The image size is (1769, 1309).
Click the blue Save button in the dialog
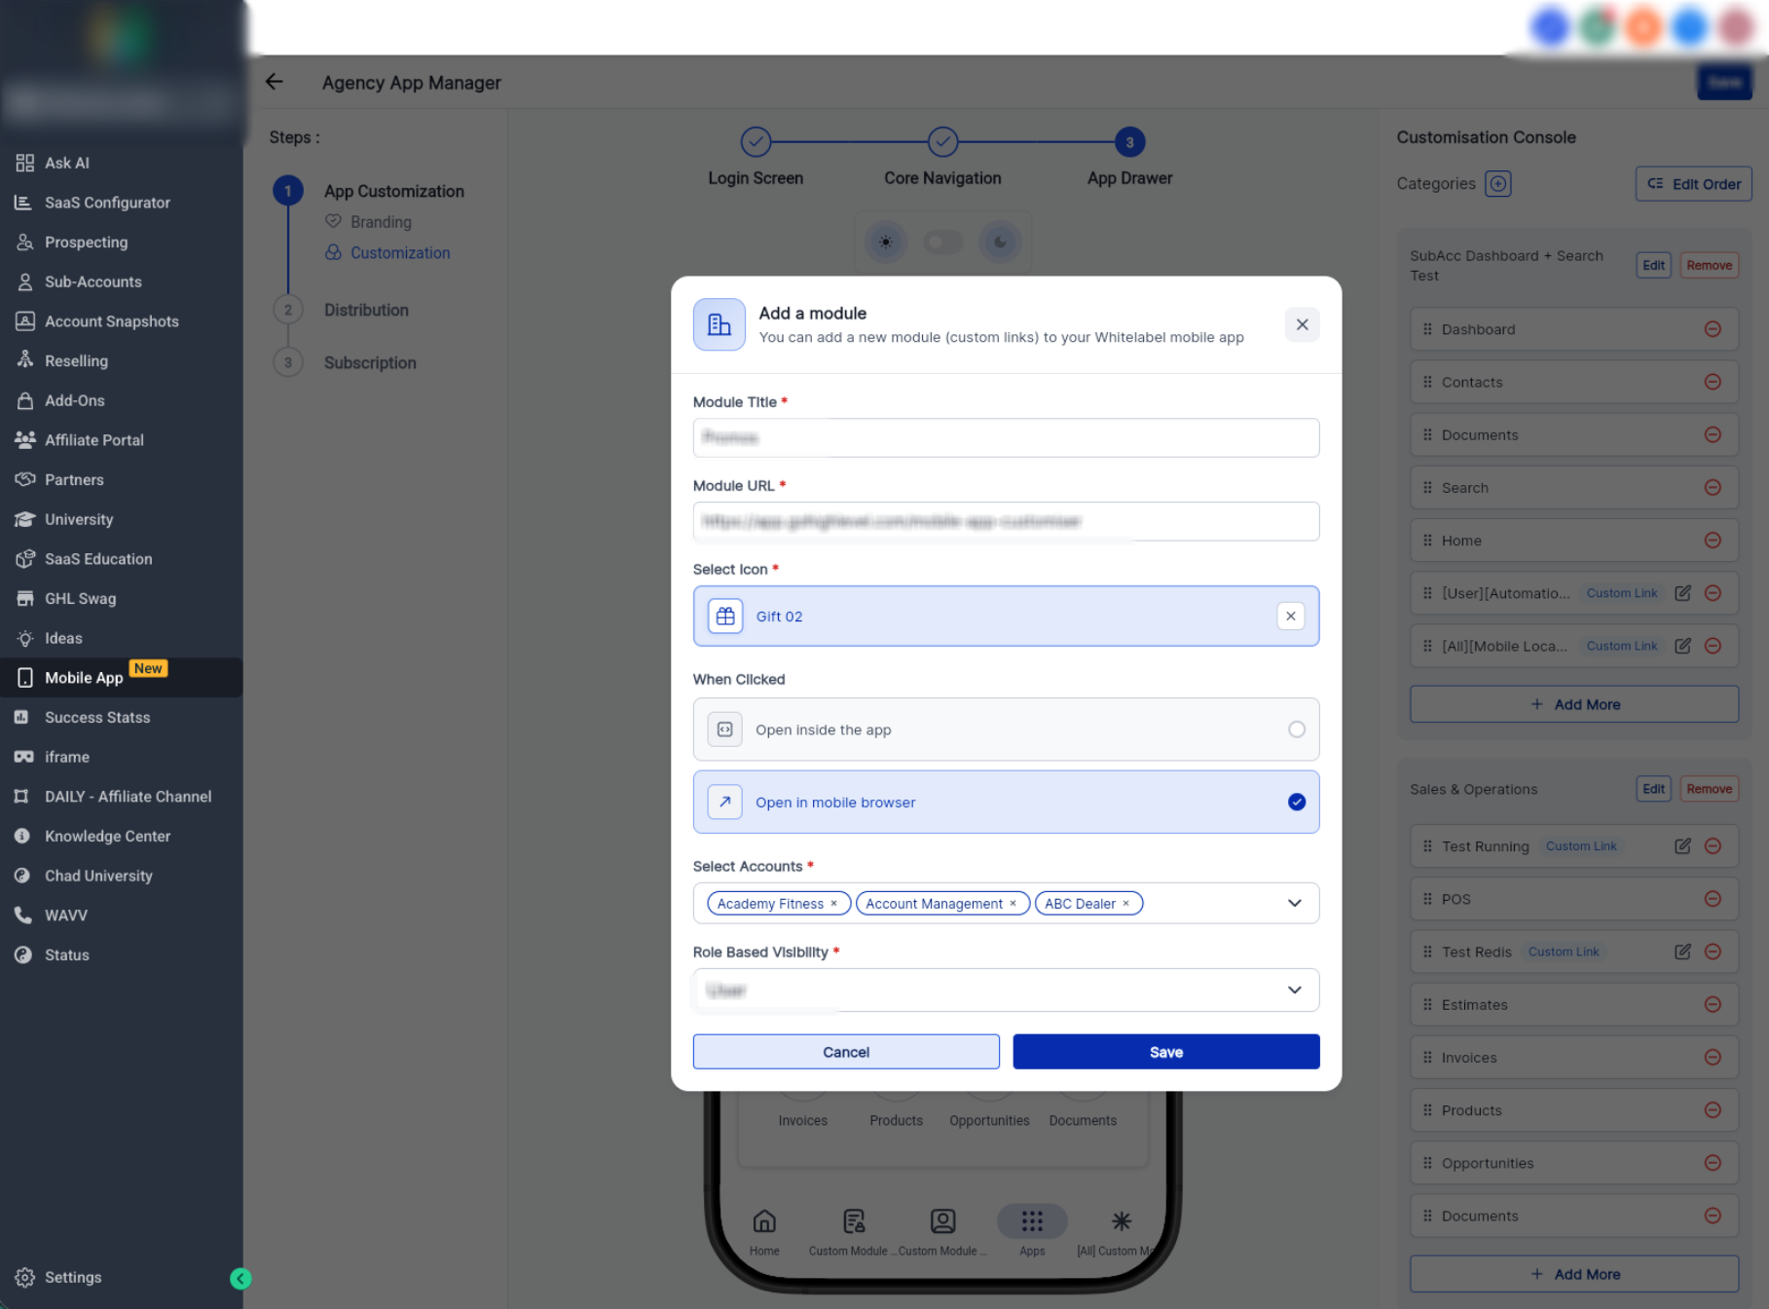(x=1165, y=1052)
